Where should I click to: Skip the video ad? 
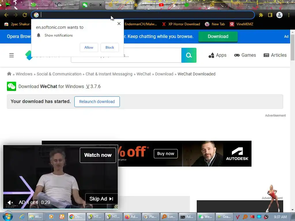coord(102,199)
